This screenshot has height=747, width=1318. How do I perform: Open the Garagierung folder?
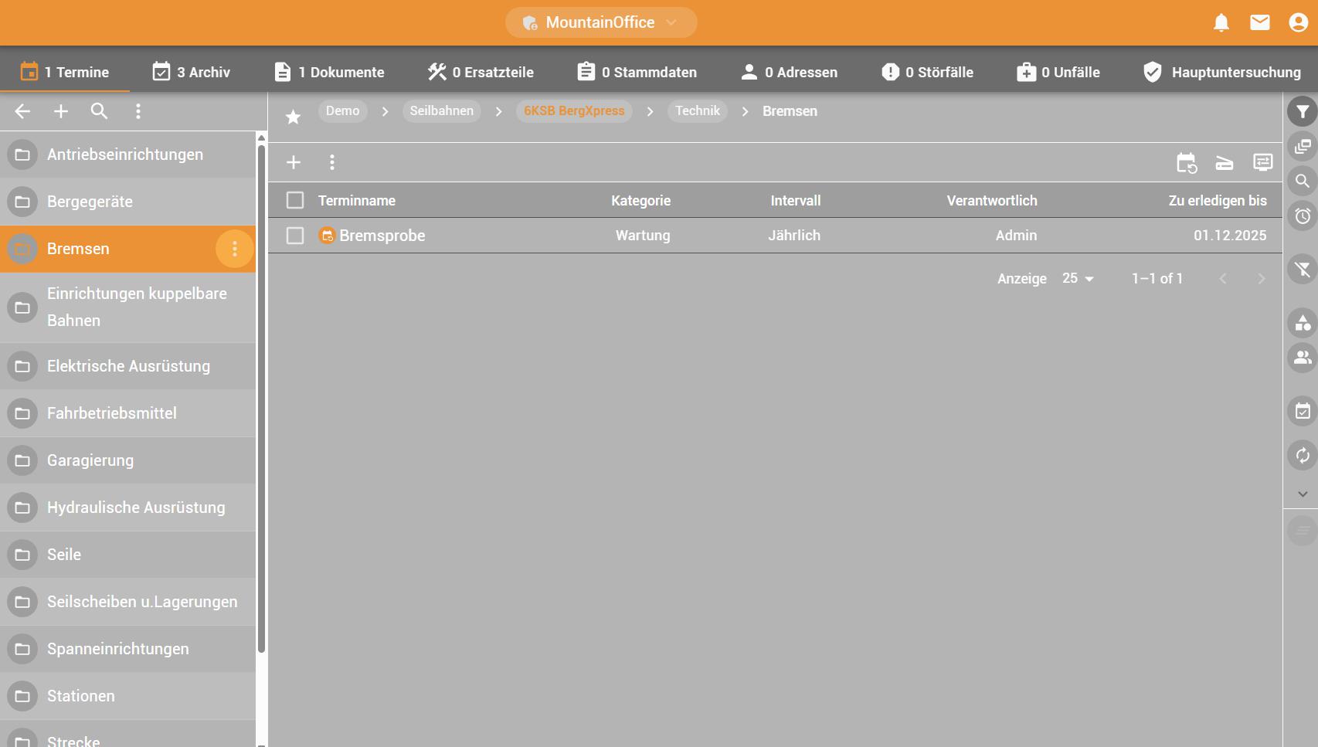127,460
